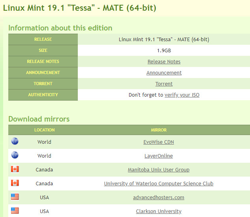Click the globe icon beside EvoWise CDN

tap(15, 141)
